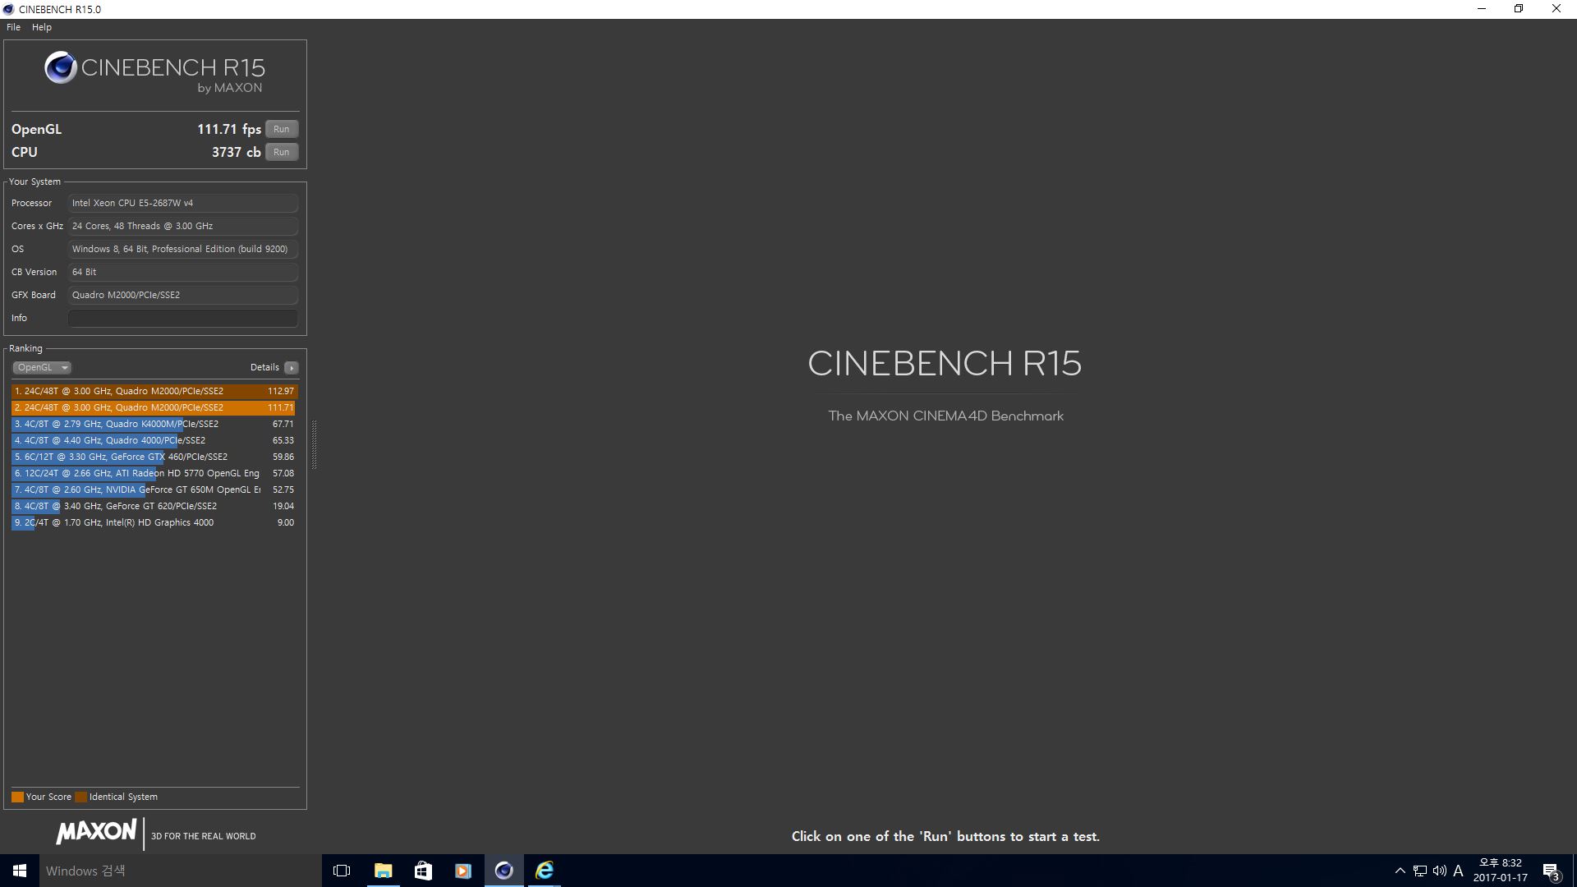Screen dimensions: 1577x887
Task: Click the Cinebench R15 sphere logo icon
Action: 61,67
